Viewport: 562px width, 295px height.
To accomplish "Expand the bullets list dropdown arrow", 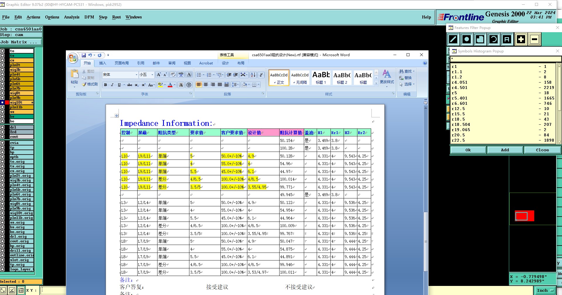I will 204,75.
